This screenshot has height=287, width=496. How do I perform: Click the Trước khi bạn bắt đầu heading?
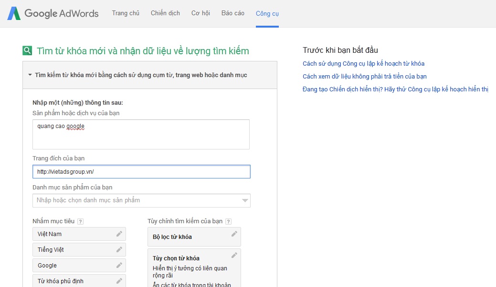340,50
